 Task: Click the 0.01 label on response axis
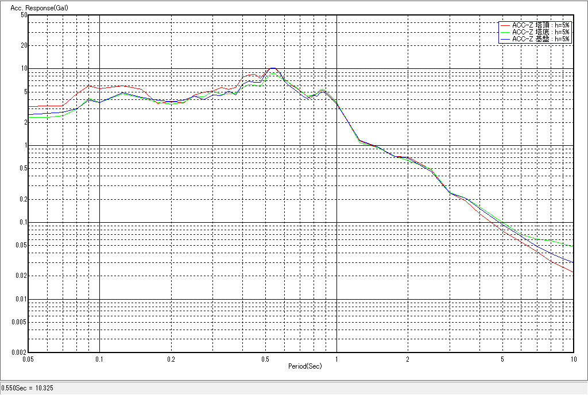(x=21, y=299)
